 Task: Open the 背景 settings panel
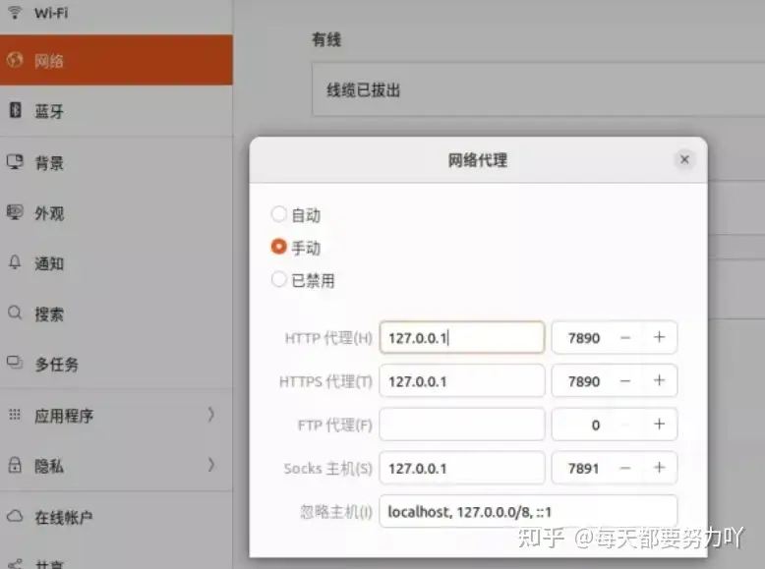pos(116,162)
